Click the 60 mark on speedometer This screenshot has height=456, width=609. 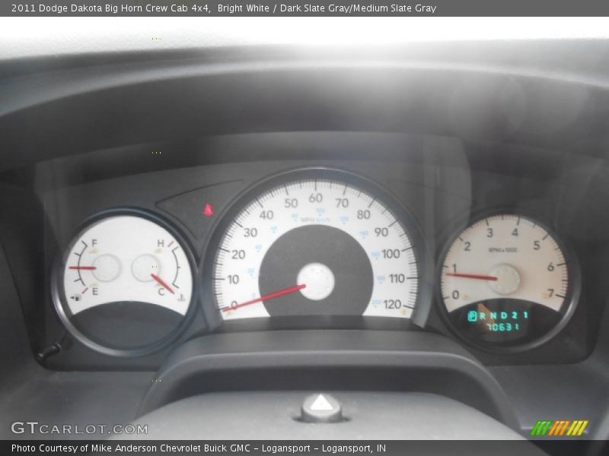point(316,198)
